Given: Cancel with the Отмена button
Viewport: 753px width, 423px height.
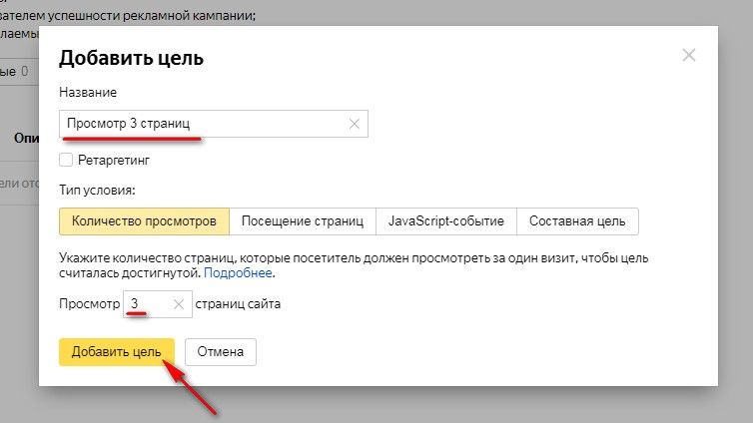Looking at the screenshot, I should pyautogui.click(x=221, y=352).
